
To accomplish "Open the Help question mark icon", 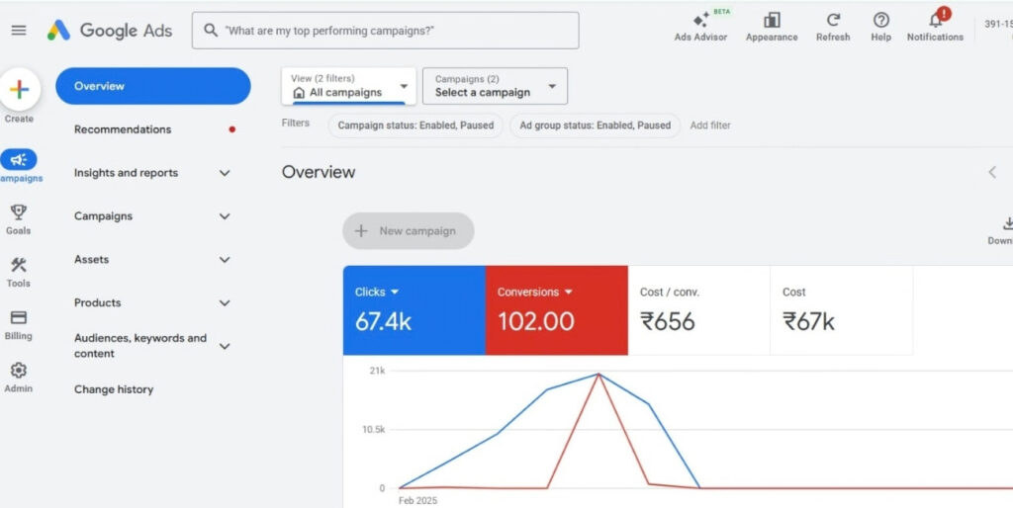I will [x=881, y=21].
